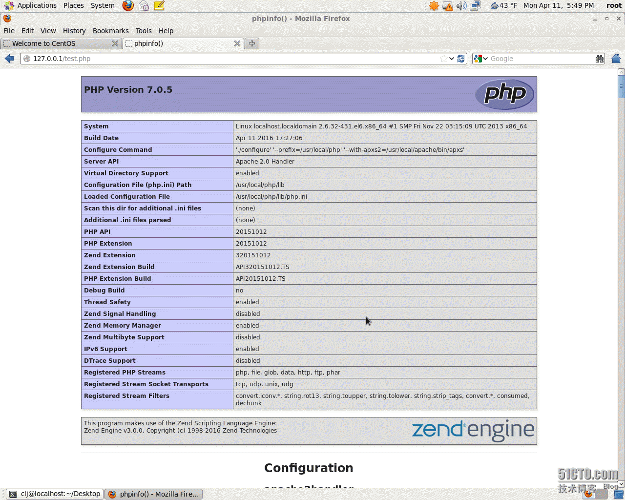Open the Places menu
Image resolution: width=625 pixels, height=500 pixels.
pyautogui.click(x=73, y=5)
